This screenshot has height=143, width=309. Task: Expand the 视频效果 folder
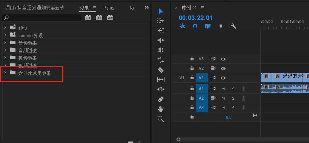5,58
